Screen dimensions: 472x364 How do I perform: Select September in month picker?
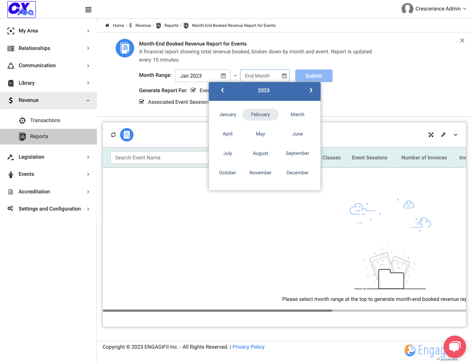[298, 153]
